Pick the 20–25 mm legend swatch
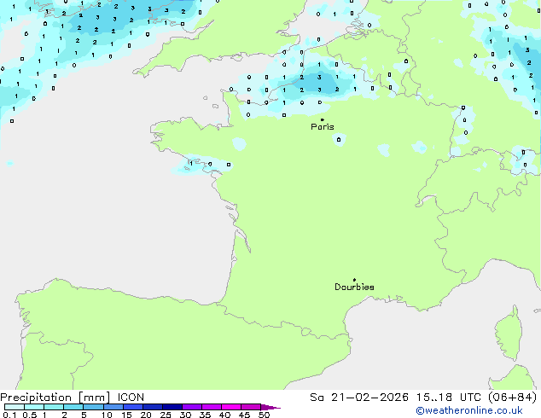The height and width of the screenshot is (418, 541). (x=153, y=407)
